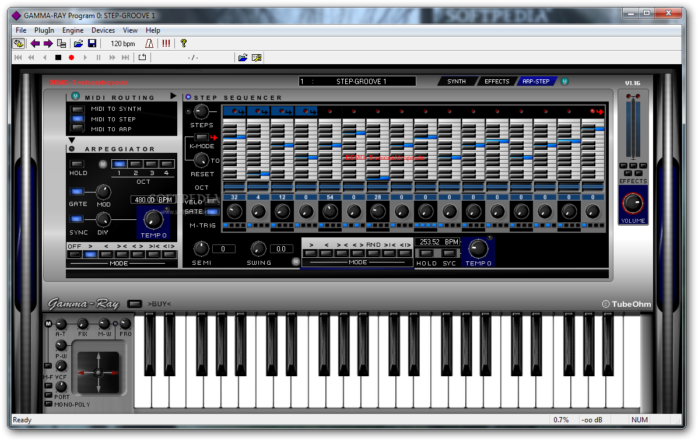Viewport: 698px width, 441px height.
Task: Enable MIDI TO SYNTH routing
Action: click(x=78, y=109)
